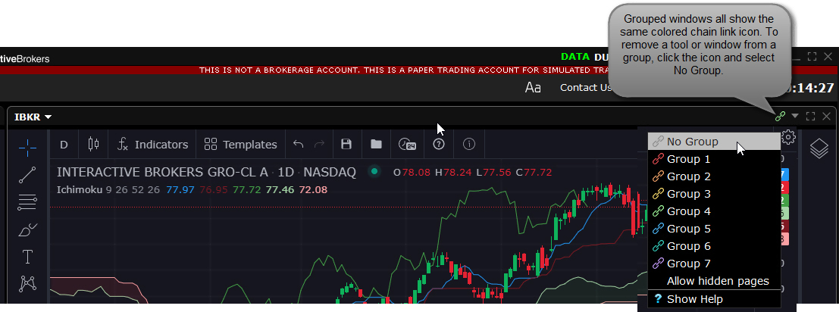
Task: Redo the chart action
Action: [x=319, y=144]
